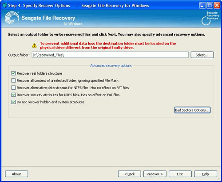Click the Seagate Recovery Services logo
This screenshot has height=182, width=222.
pos(210,18)
